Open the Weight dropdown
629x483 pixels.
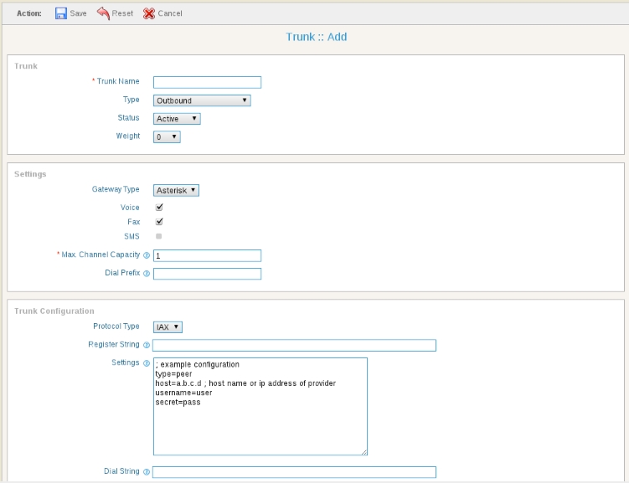coord(167,137)
